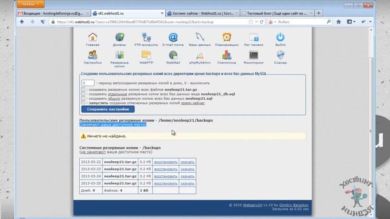Bookmark page with star icon

[x=250, y=22]
